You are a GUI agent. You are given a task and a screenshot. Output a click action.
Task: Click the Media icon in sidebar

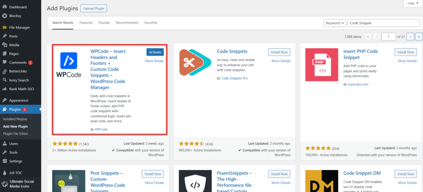pyautogui.click(x=4, y=45)
